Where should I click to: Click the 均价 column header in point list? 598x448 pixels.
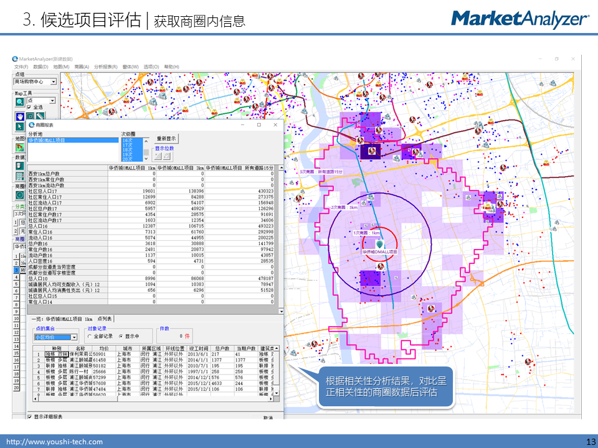coord(104,348)
